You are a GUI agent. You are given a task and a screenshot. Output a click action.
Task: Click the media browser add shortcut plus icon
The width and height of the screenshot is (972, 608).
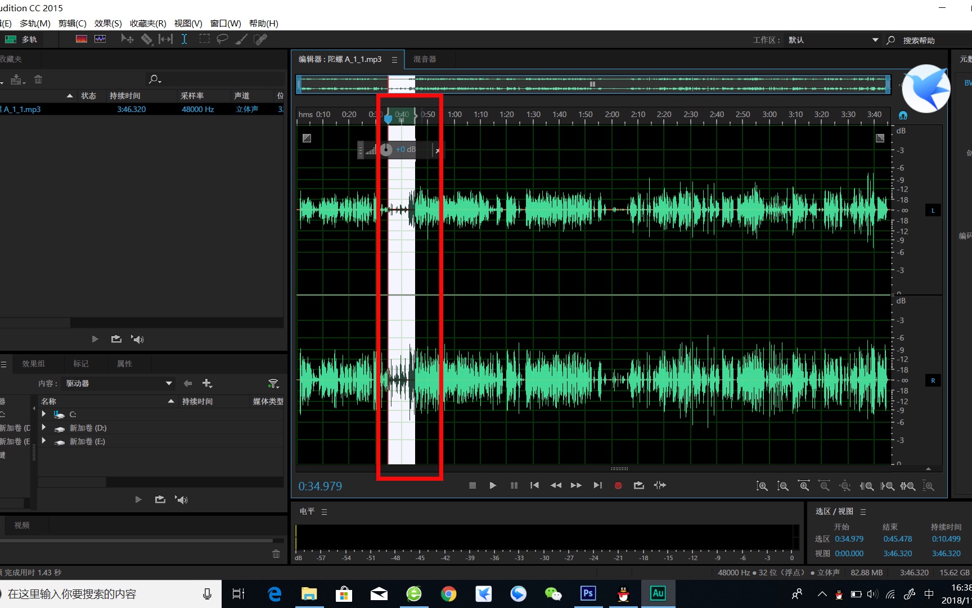207,383
